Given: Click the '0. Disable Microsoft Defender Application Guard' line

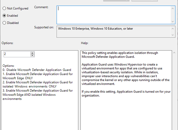Looking at the screenshot, I should coord(36,70).
